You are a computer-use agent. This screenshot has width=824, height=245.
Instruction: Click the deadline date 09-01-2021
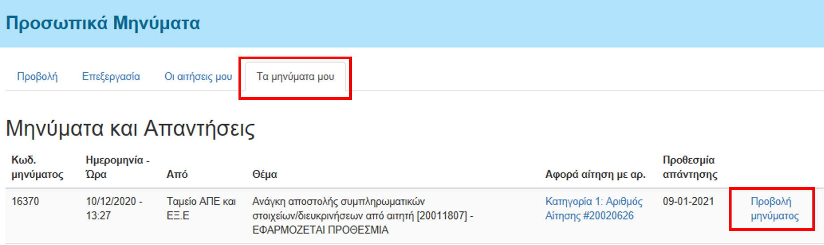688,201
